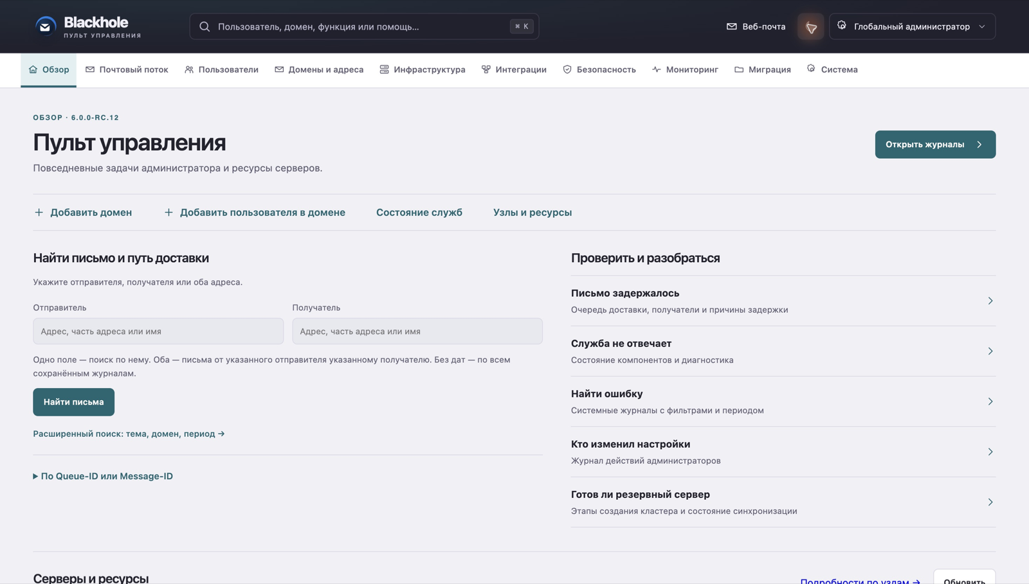Open Глобальный администратор dropdown

tap(912, 26)
